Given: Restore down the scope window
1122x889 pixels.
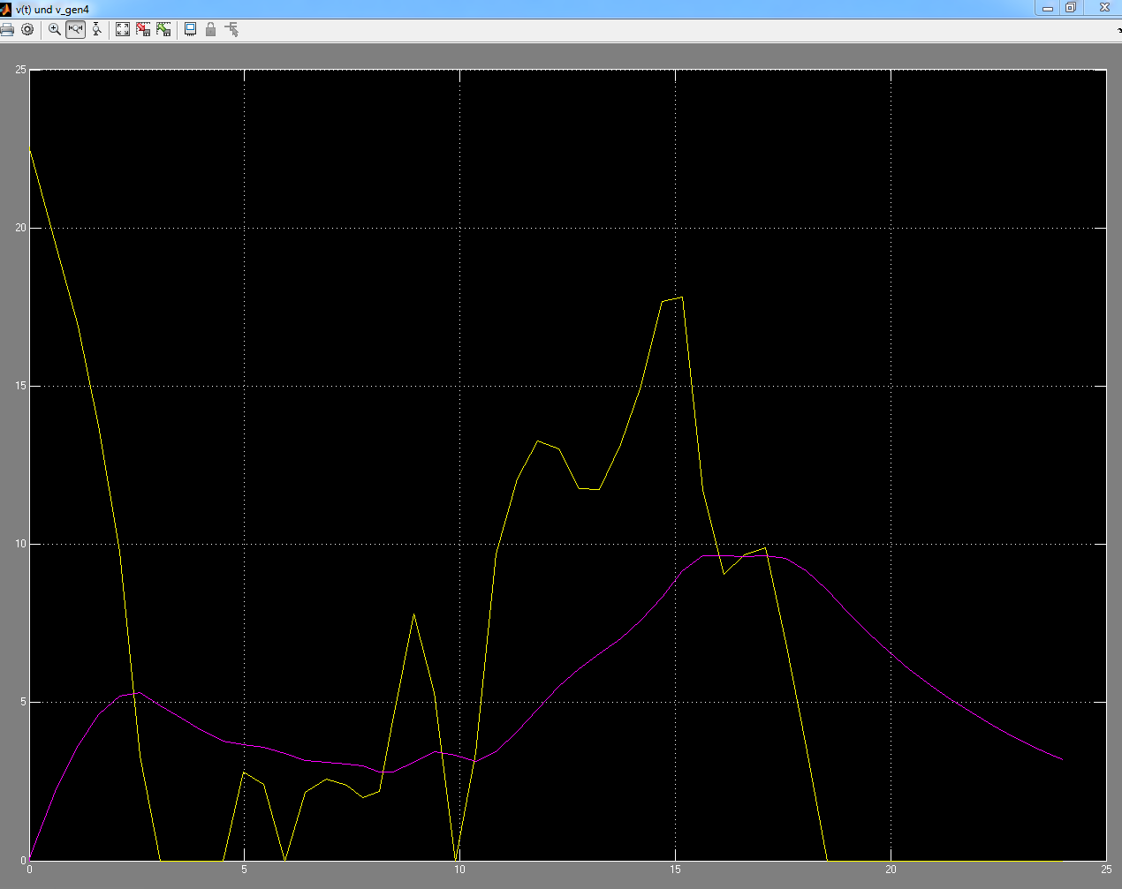Looking at the screenshot, I should pos(1071,8).
